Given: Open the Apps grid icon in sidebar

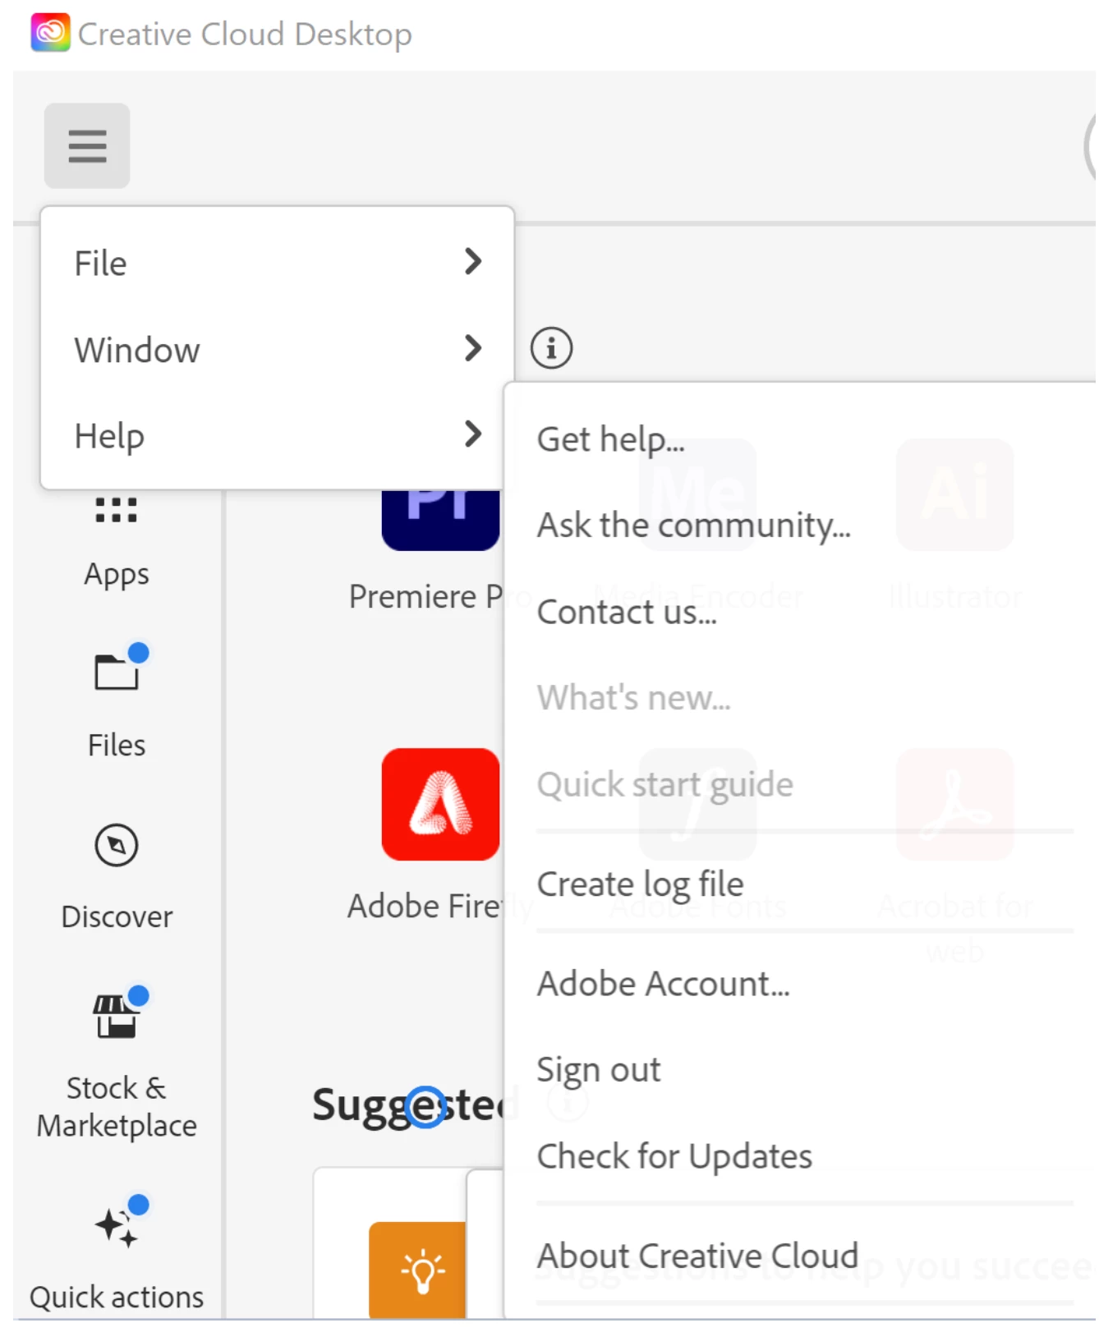Looking at the screenshot, I should point(116,510).
